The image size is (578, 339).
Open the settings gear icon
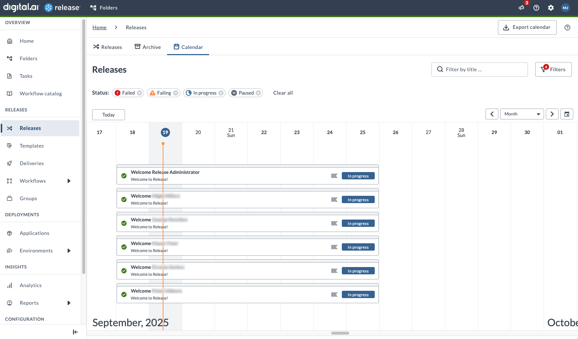click(551, 8)
